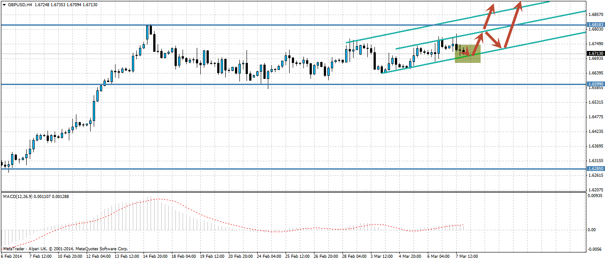Select the uppermost teal trend line
605x260 pixels.
[447, 22]
